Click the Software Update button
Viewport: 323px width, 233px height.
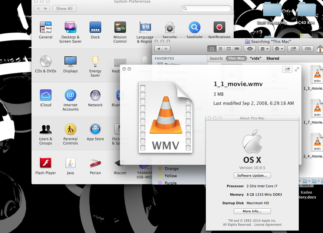(x=252, y=175)
